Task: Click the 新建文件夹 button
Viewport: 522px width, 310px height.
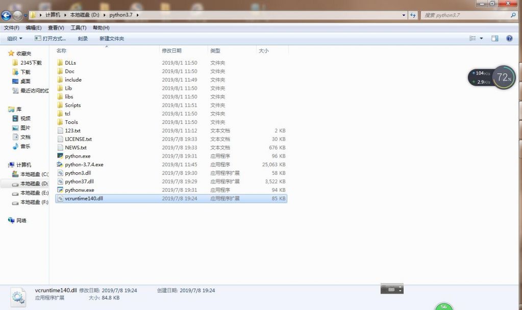Action: coord(112,39)
